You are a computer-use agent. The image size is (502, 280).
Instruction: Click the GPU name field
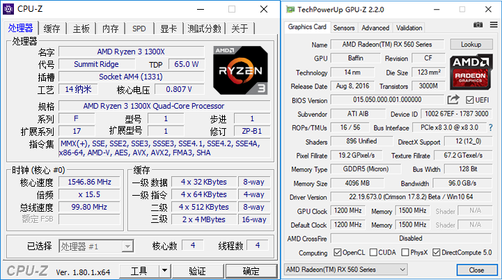(387, 44)
